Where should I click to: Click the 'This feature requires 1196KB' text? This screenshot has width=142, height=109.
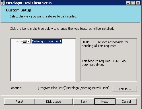point(104,63)
